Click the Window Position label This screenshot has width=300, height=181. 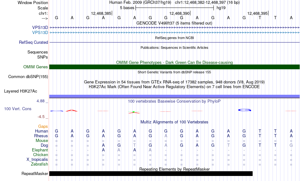pyautogui.click(x=33, y=3)
